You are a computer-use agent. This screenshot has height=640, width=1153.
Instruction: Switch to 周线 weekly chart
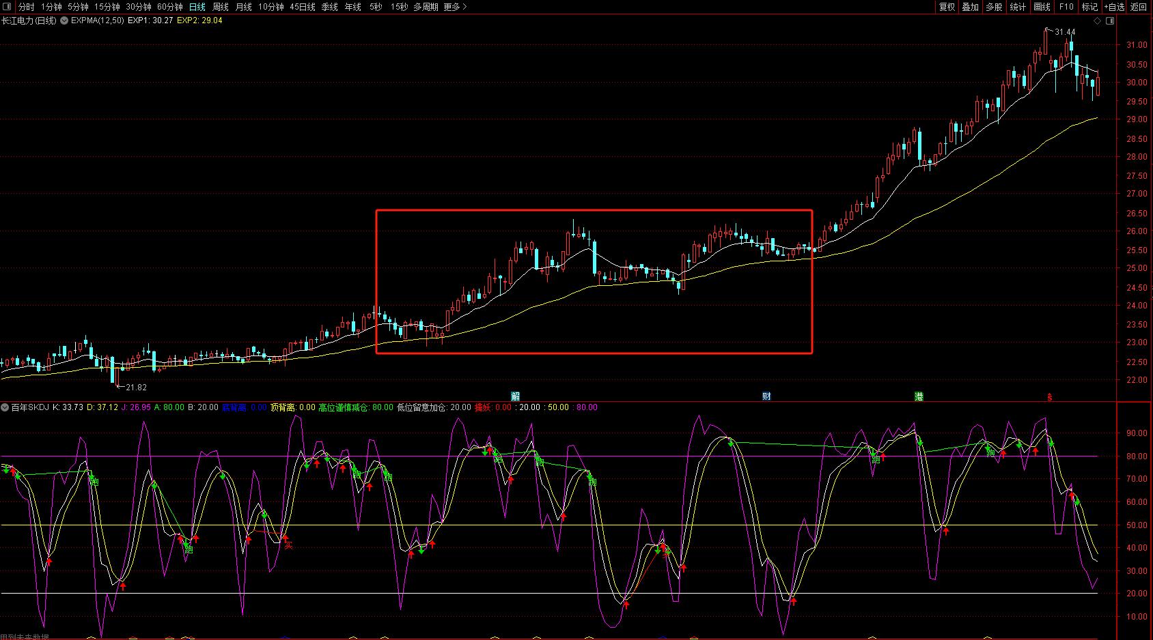point(220,7)
